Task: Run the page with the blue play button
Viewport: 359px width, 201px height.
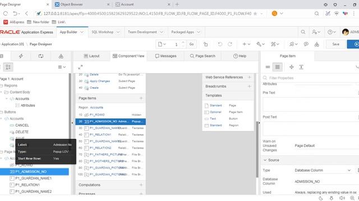Action: pyautogui.click(x=354, y=44)
